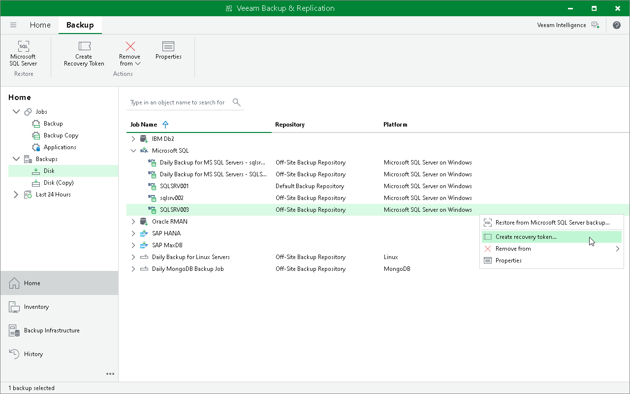Collapse the Jobs tree node
Image resolution: width=630 pixels, height=394 pixels.
coord(16,112)
